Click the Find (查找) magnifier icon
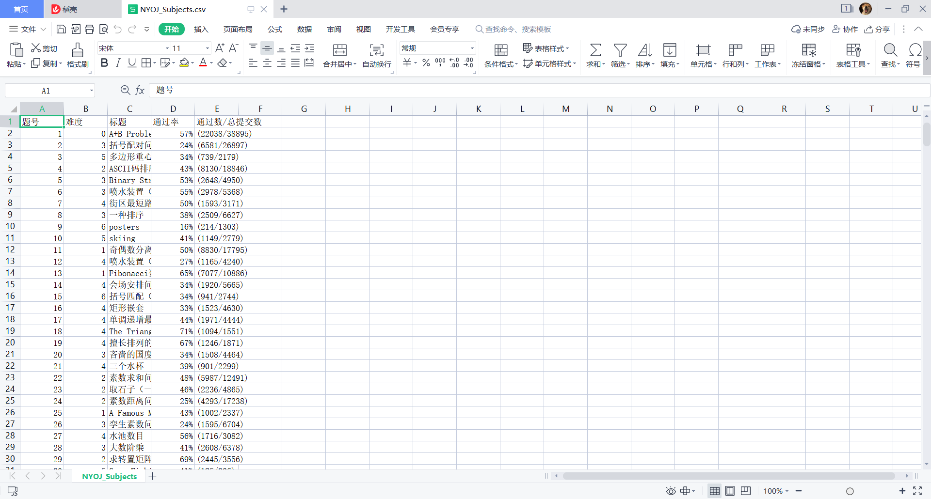 click(x=890, y=50)
